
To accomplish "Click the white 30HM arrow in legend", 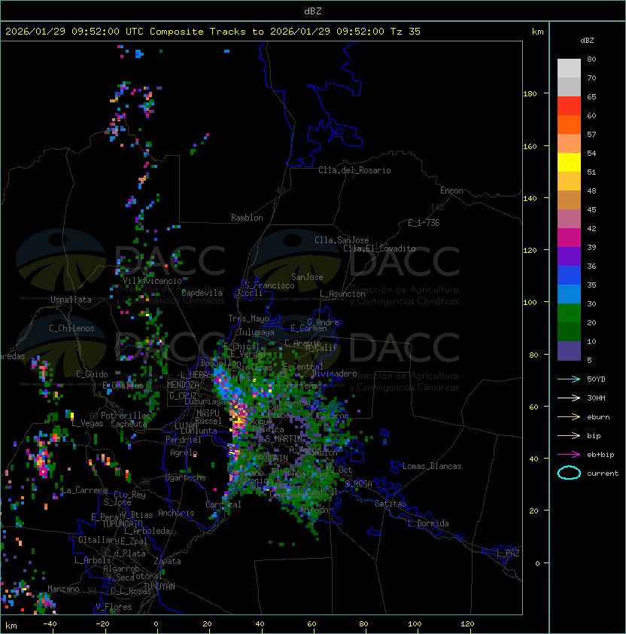I will [x=569, y=398].
